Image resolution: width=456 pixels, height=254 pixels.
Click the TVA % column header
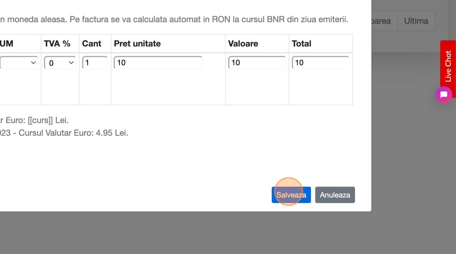click(57, 44)
